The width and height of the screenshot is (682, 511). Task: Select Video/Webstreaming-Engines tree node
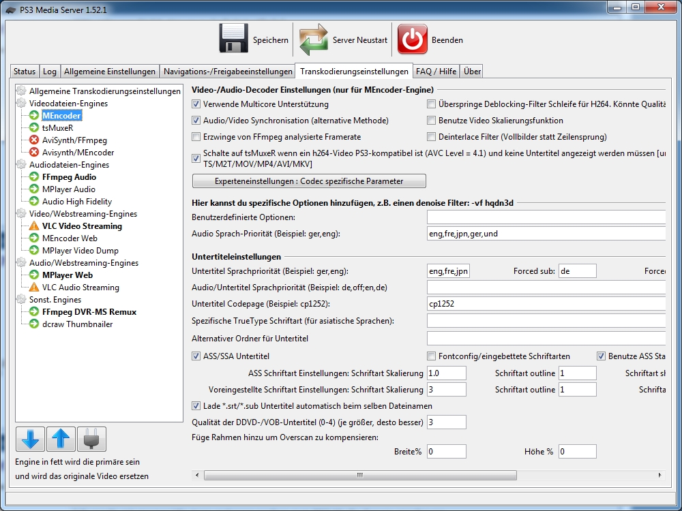(83, 214)
